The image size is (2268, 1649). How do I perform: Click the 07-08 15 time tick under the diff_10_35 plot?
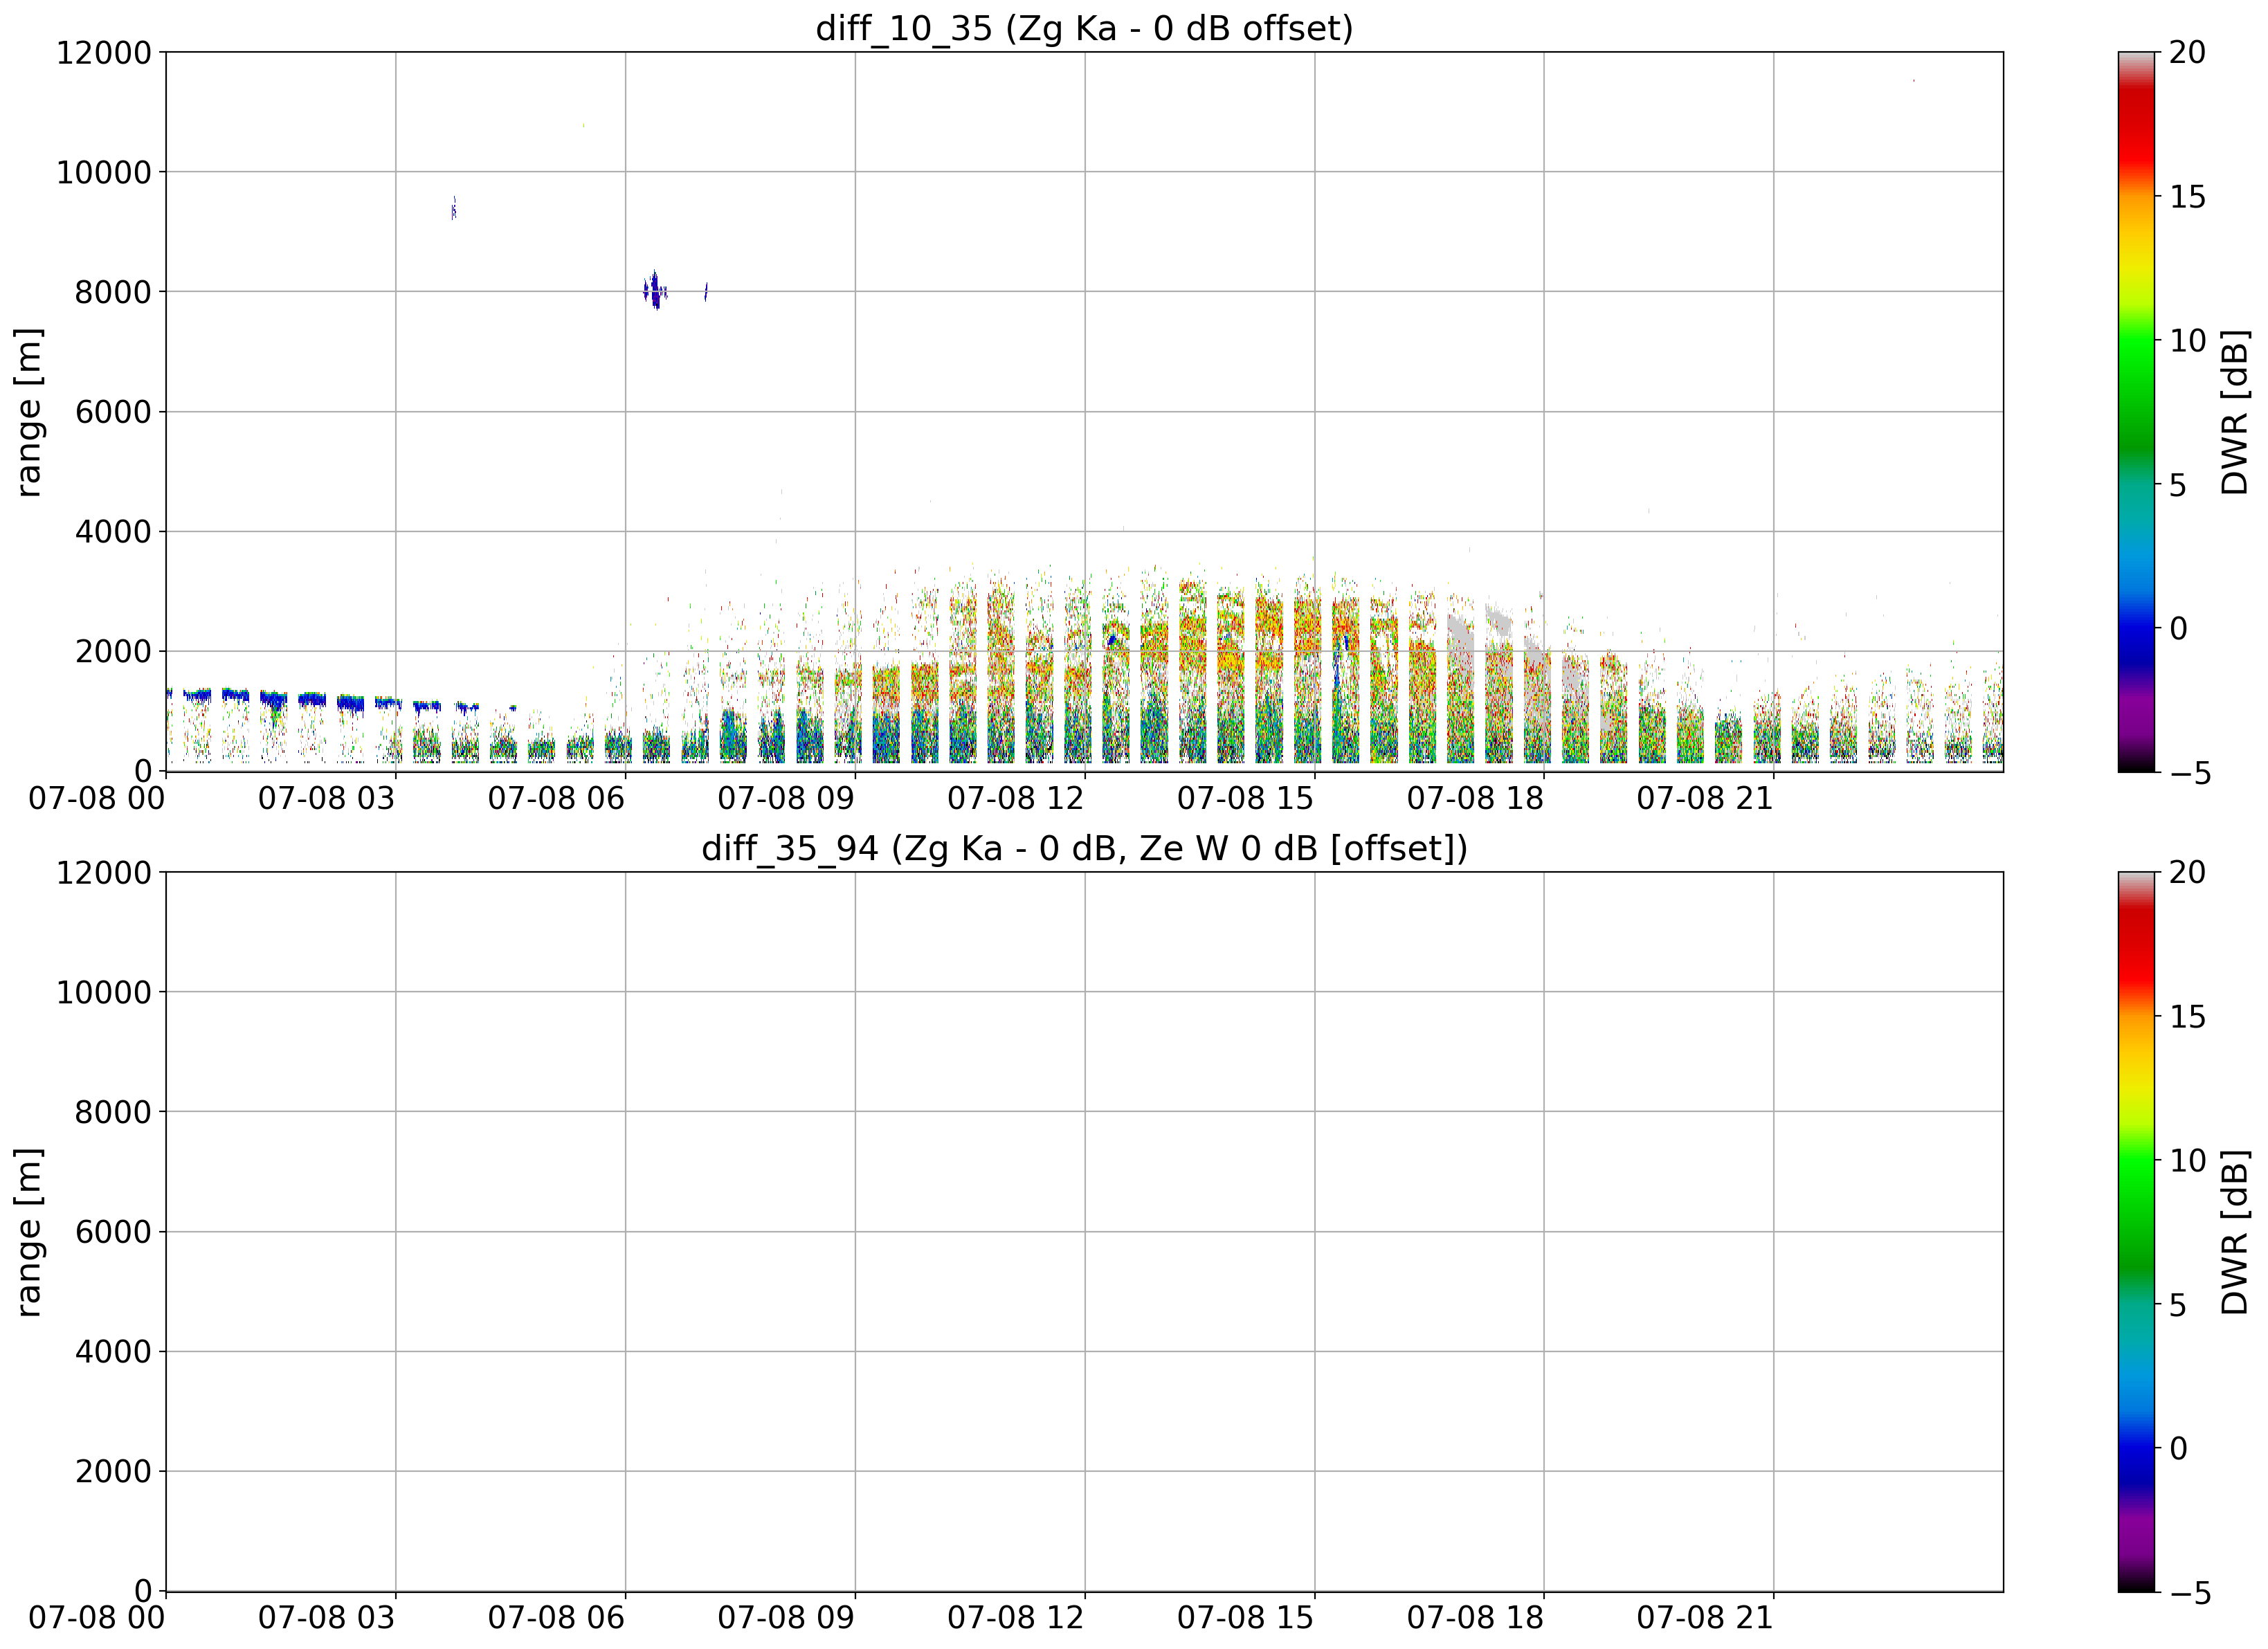pos(1246,799)
